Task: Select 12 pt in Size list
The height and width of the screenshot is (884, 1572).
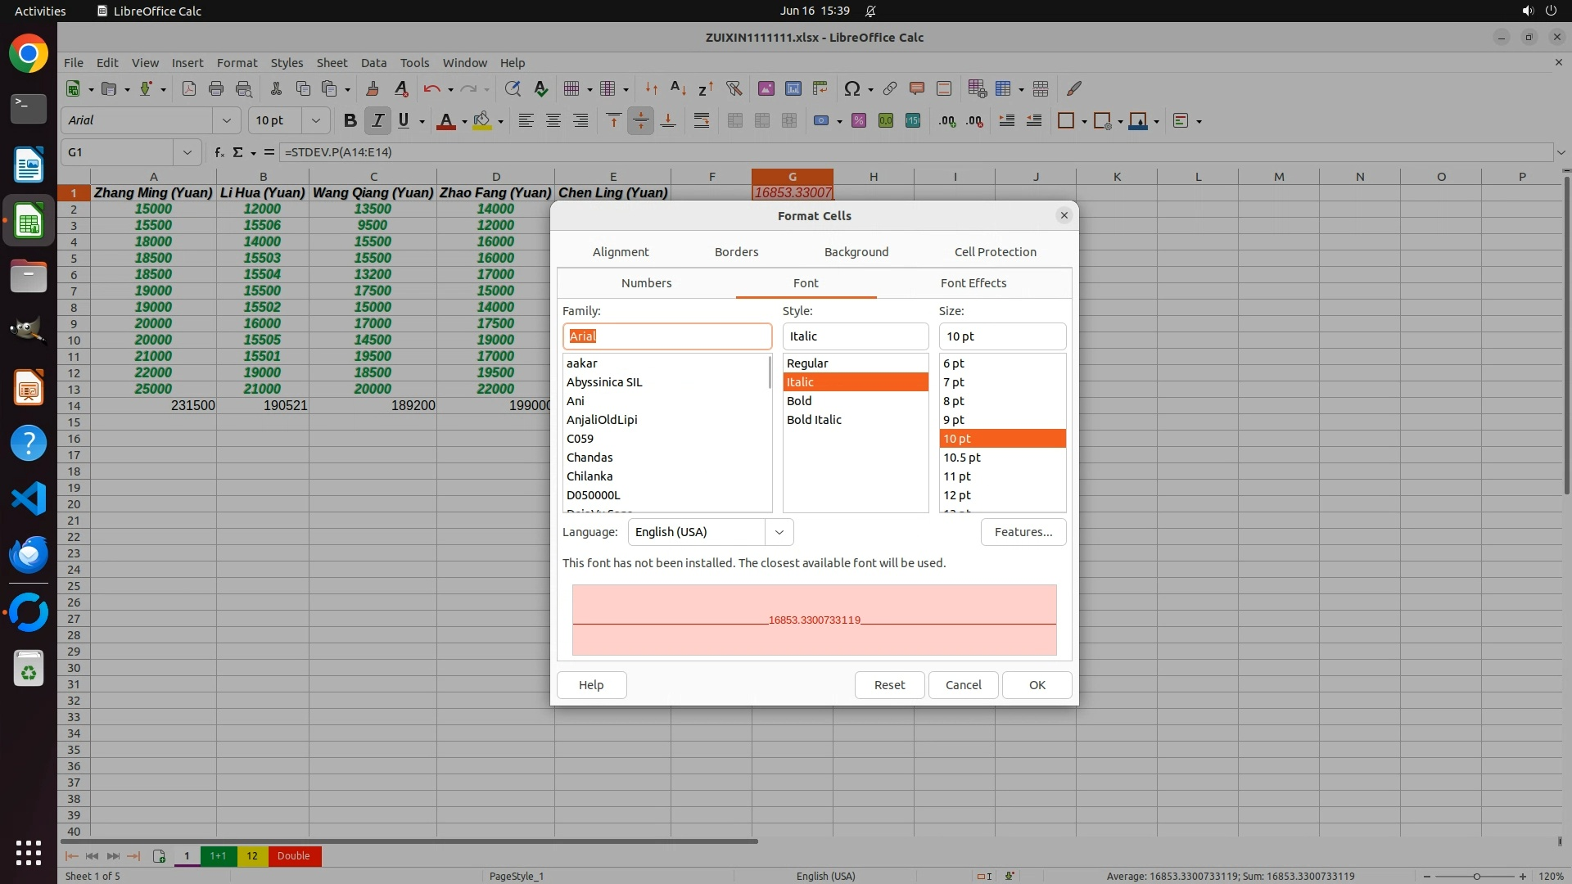Action: pyautogui.click(x=957, y=495)
